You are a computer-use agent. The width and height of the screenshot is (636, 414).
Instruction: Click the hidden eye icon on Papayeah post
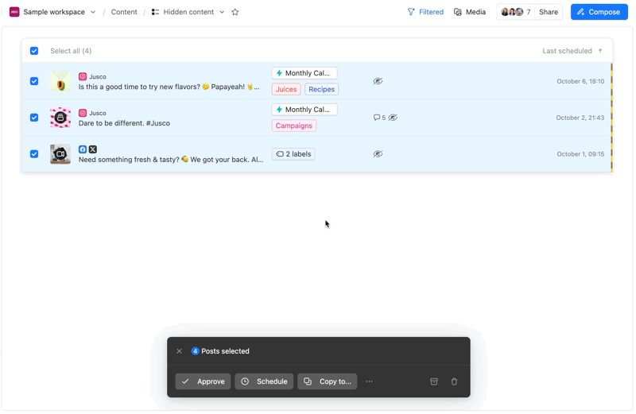(378, 81)
